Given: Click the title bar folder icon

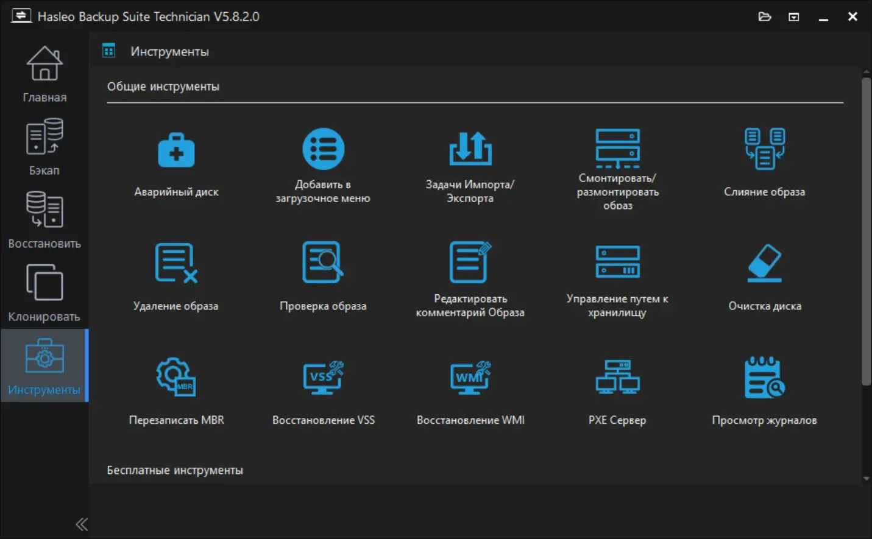Looking at the screenshot, I should (x=765, y=16).
